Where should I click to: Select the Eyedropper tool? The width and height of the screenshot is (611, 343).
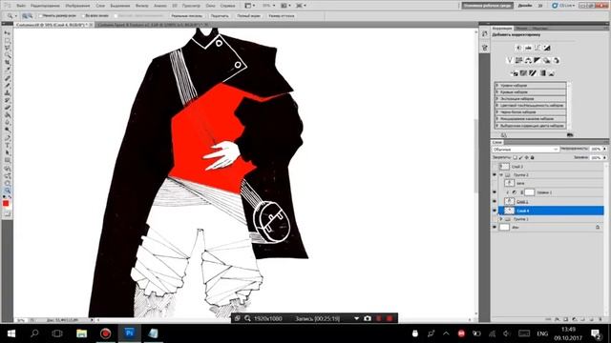7,71
